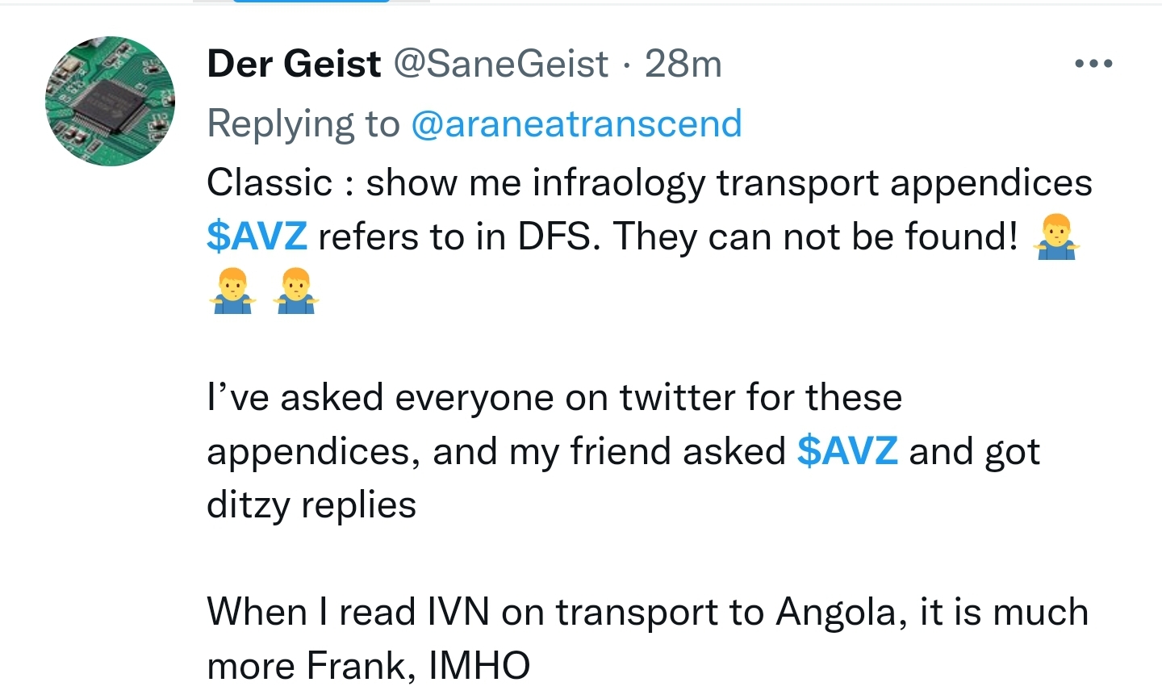
Task: Click shrug emoji after 'can not be found!'
Action: (x=1056, y=239)
